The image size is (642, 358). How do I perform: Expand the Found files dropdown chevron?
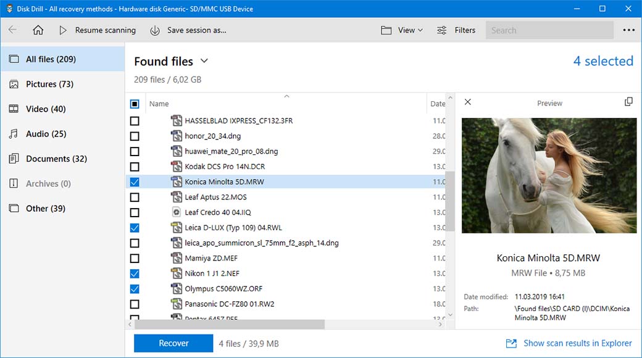(x=204, y=61)
